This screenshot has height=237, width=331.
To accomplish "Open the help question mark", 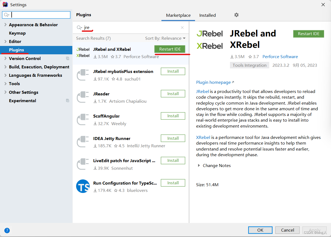I will click(x=7, y=231).
